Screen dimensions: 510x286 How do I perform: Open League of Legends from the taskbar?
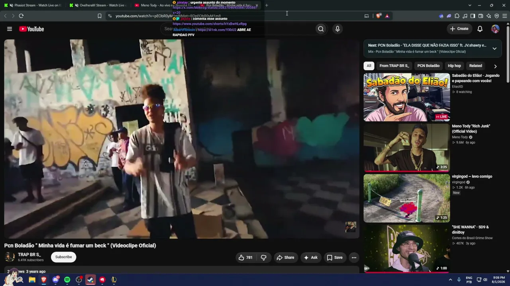pos(114,280)
